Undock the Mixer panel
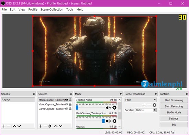Image resolution: width=189 pixels, height=135 pixels. (121, 94)
